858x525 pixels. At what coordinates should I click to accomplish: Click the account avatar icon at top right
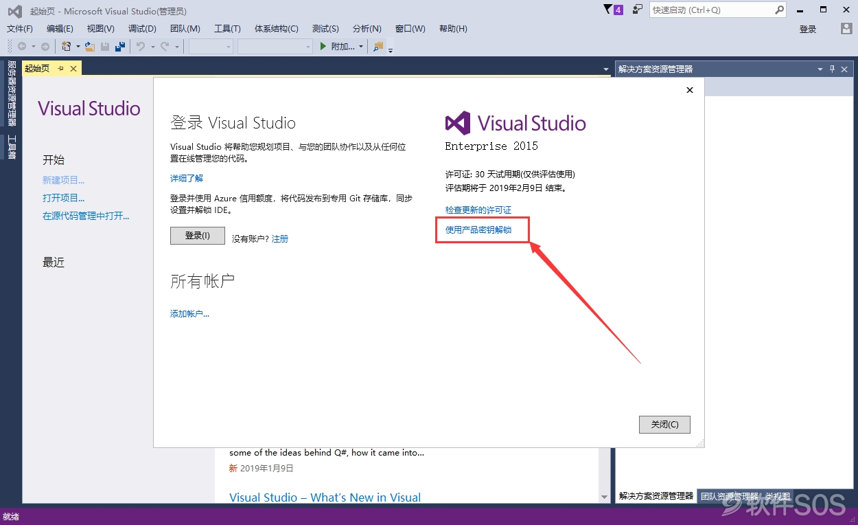pyautogui.click(x=846, y=28)
